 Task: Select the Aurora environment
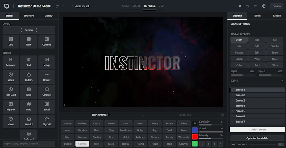[x=68, y=124]
